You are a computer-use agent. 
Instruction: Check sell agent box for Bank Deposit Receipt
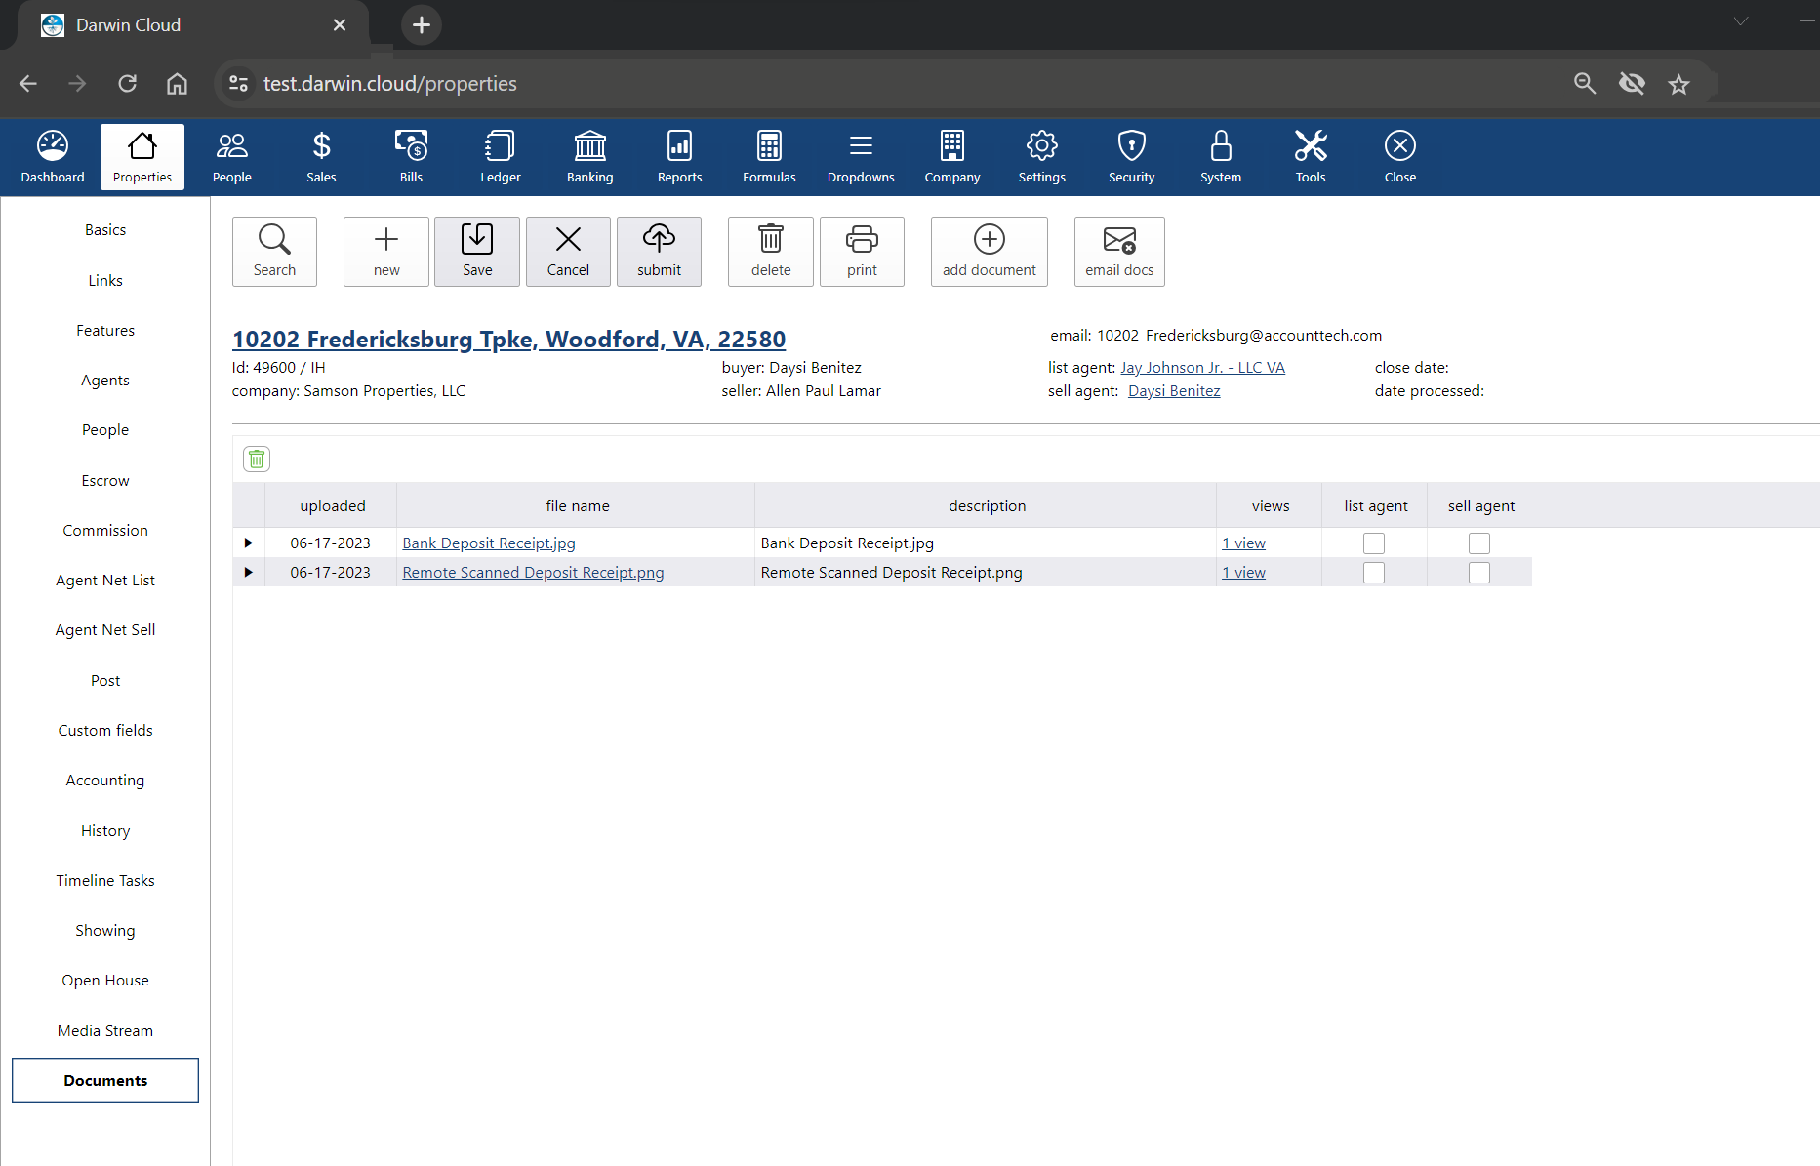(x=1479, y=543)
